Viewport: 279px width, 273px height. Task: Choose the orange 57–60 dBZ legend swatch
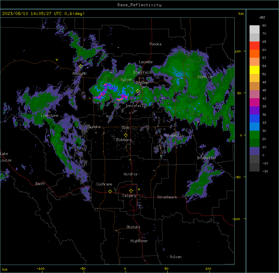tap(254, 53)
